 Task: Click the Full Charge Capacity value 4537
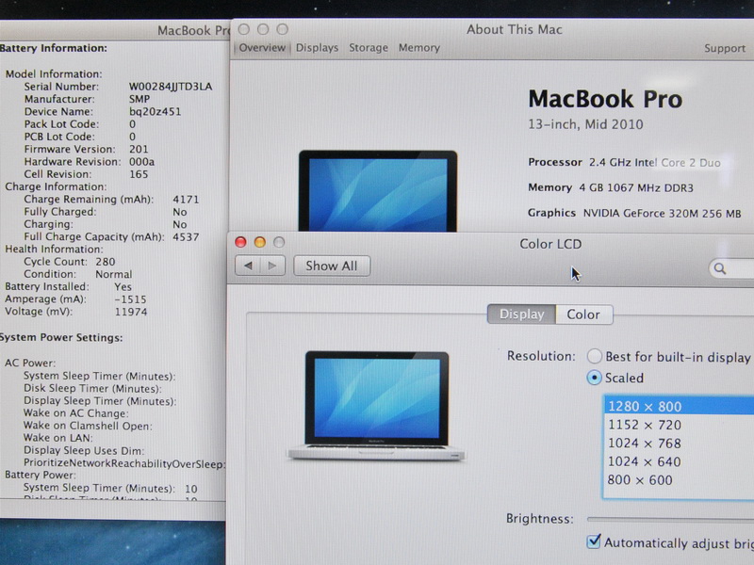point(186,236)
